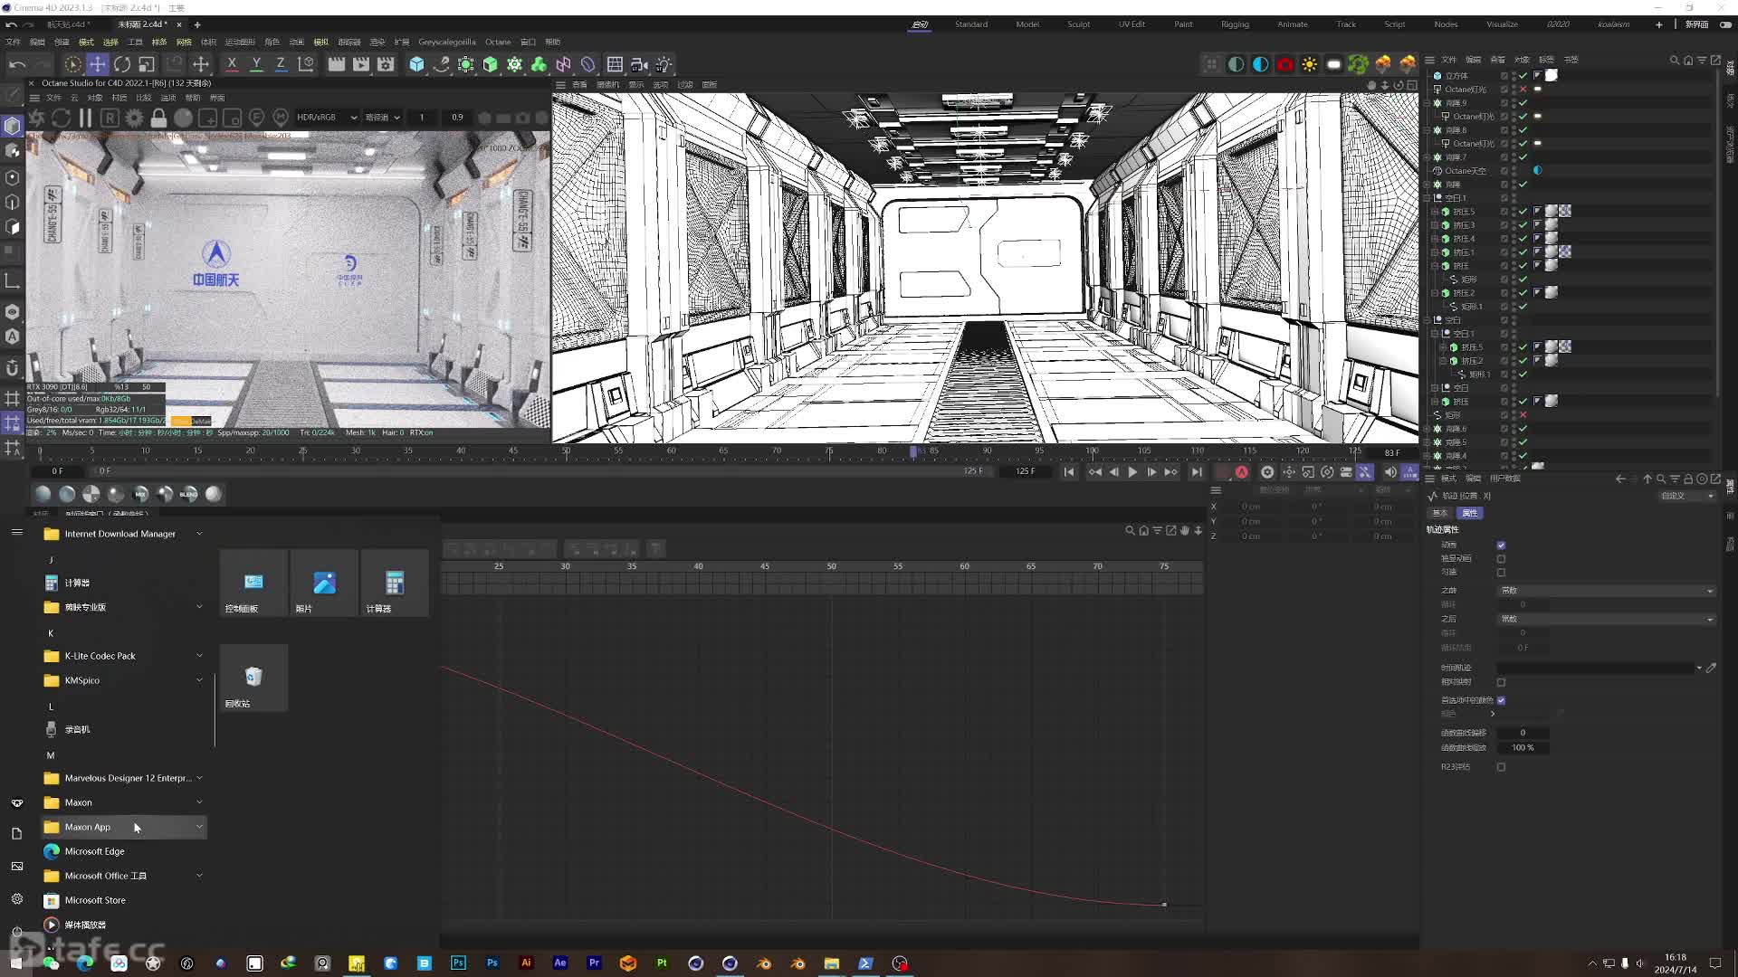Uncheck the preference color checkbox
This screenshot has height=977, width=1738.
tap(1501, 700)
